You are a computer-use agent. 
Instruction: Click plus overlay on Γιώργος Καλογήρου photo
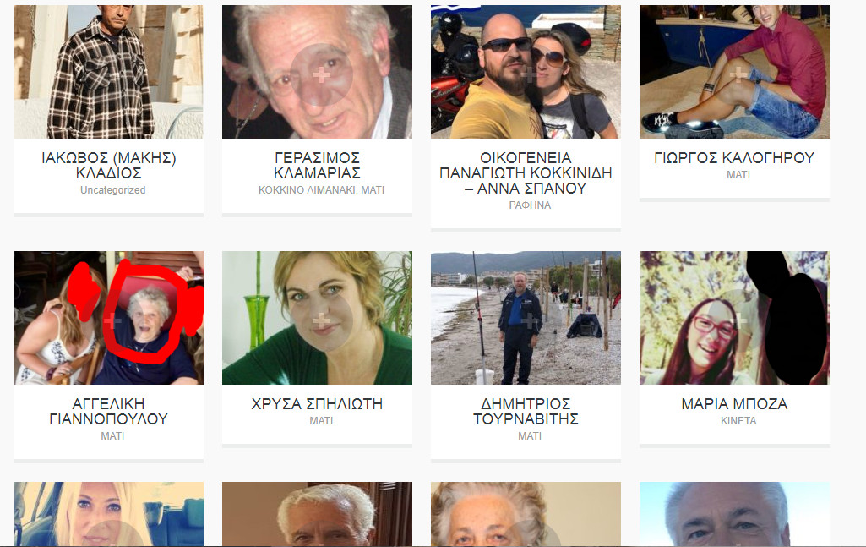(x=738, y=74)
